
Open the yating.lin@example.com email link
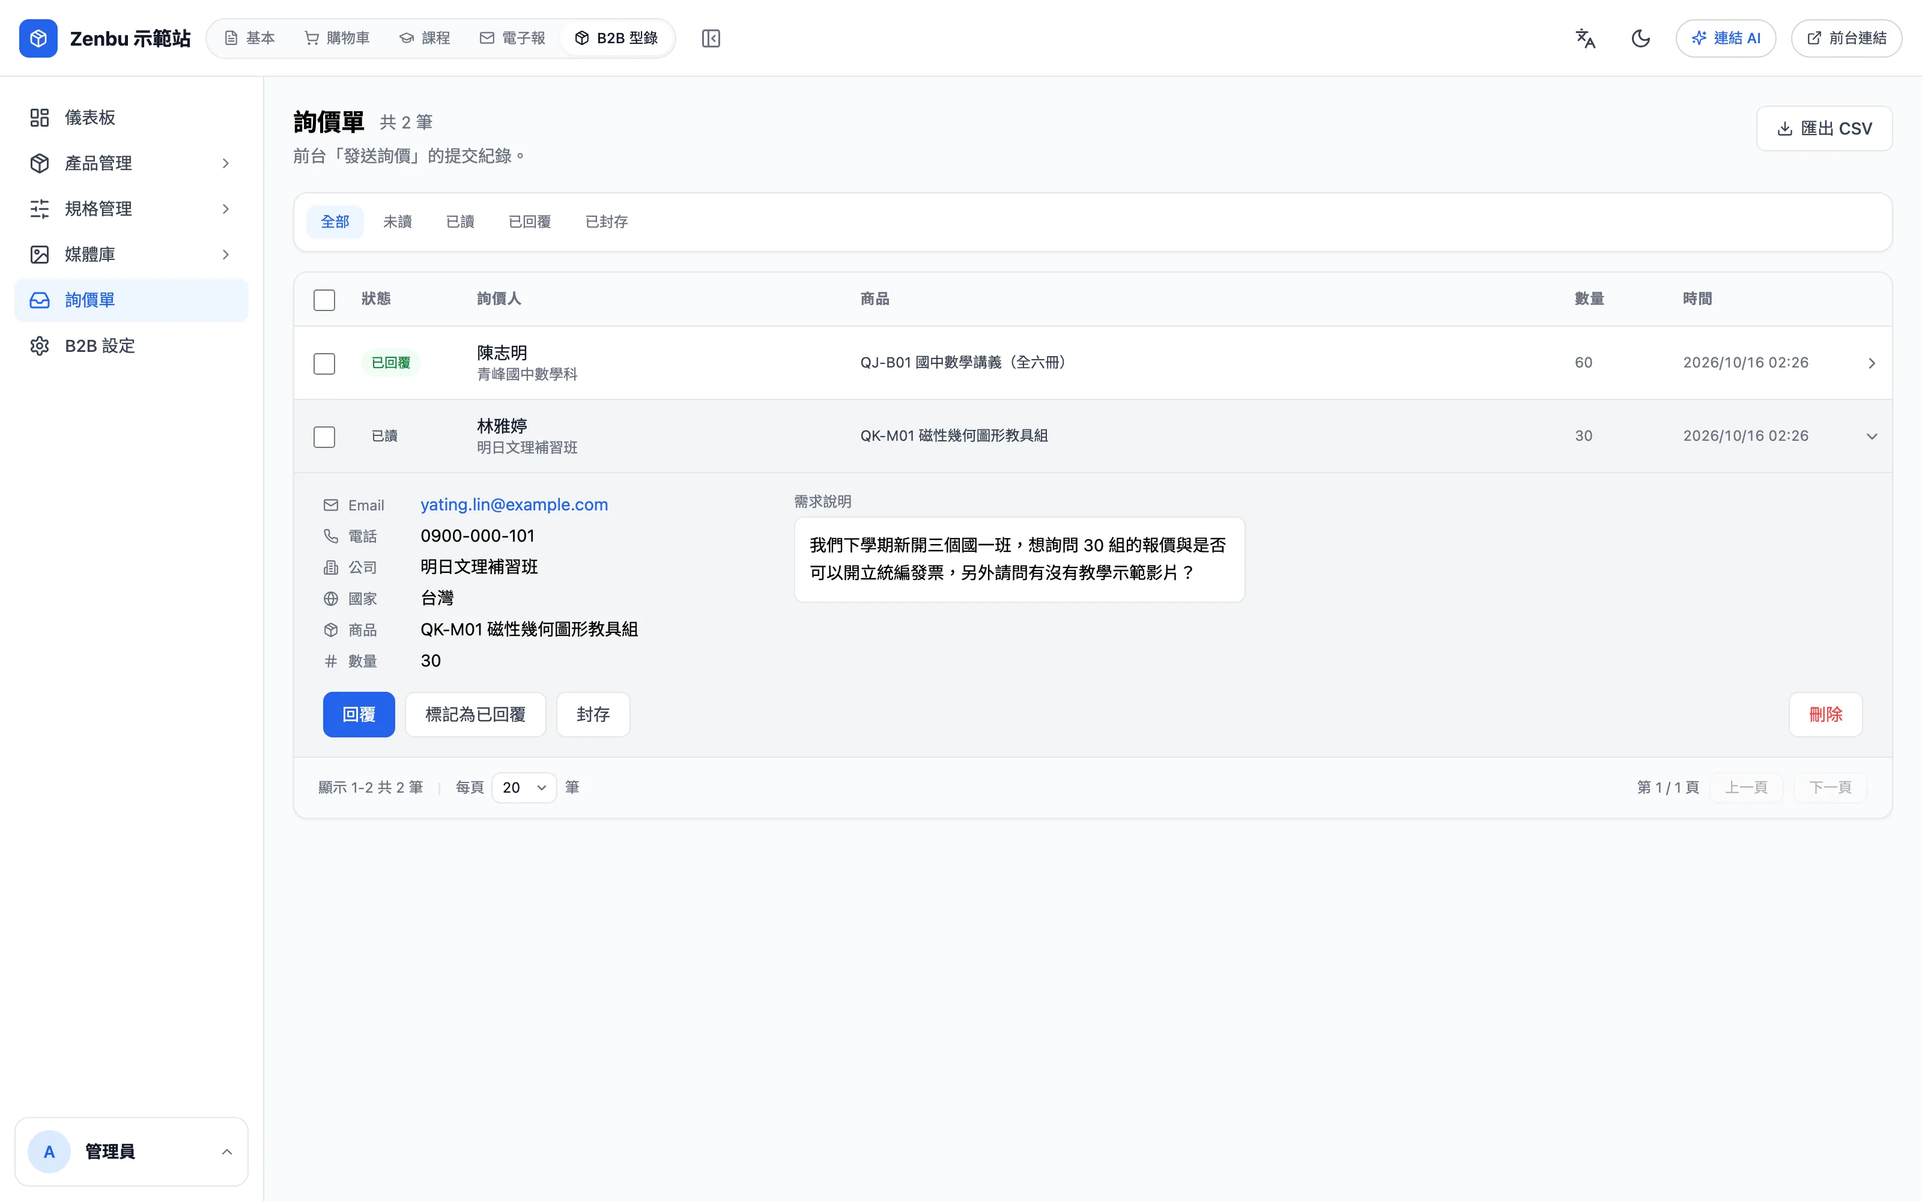coord(514,505)
